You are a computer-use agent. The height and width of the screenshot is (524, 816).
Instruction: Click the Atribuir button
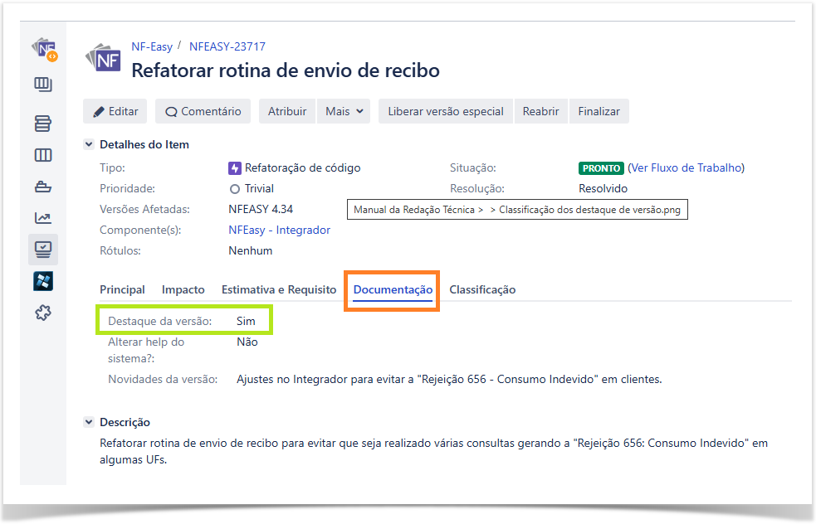point(287,111)
